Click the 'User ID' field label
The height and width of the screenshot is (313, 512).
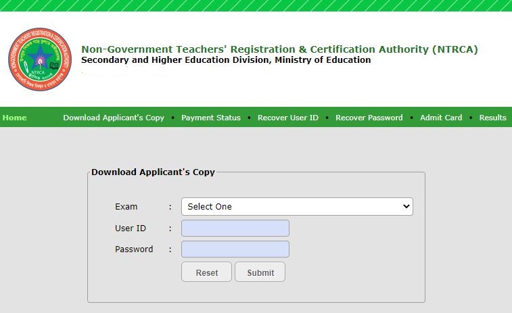click(x=131, y=228)
